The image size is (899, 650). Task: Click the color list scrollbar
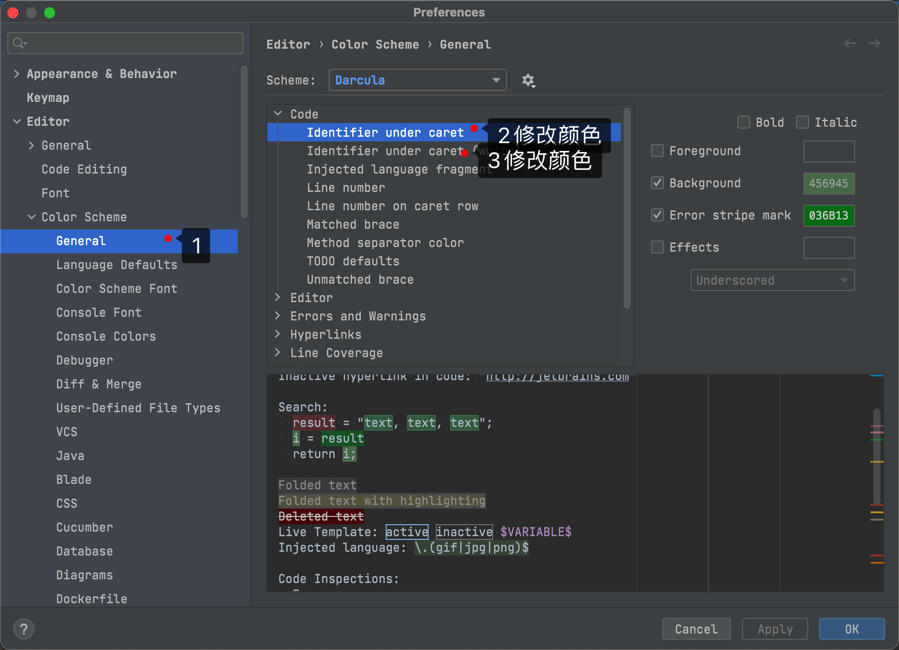point(627,208)
